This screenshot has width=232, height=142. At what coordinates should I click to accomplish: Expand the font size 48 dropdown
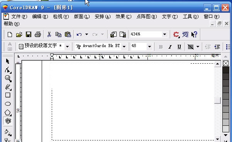pos(149,47)
